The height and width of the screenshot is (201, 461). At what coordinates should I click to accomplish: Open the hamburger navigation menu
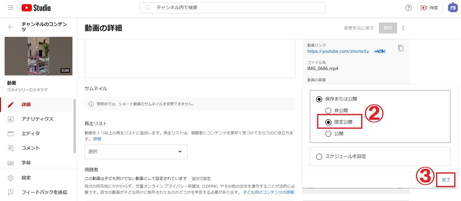click(10, 8)
